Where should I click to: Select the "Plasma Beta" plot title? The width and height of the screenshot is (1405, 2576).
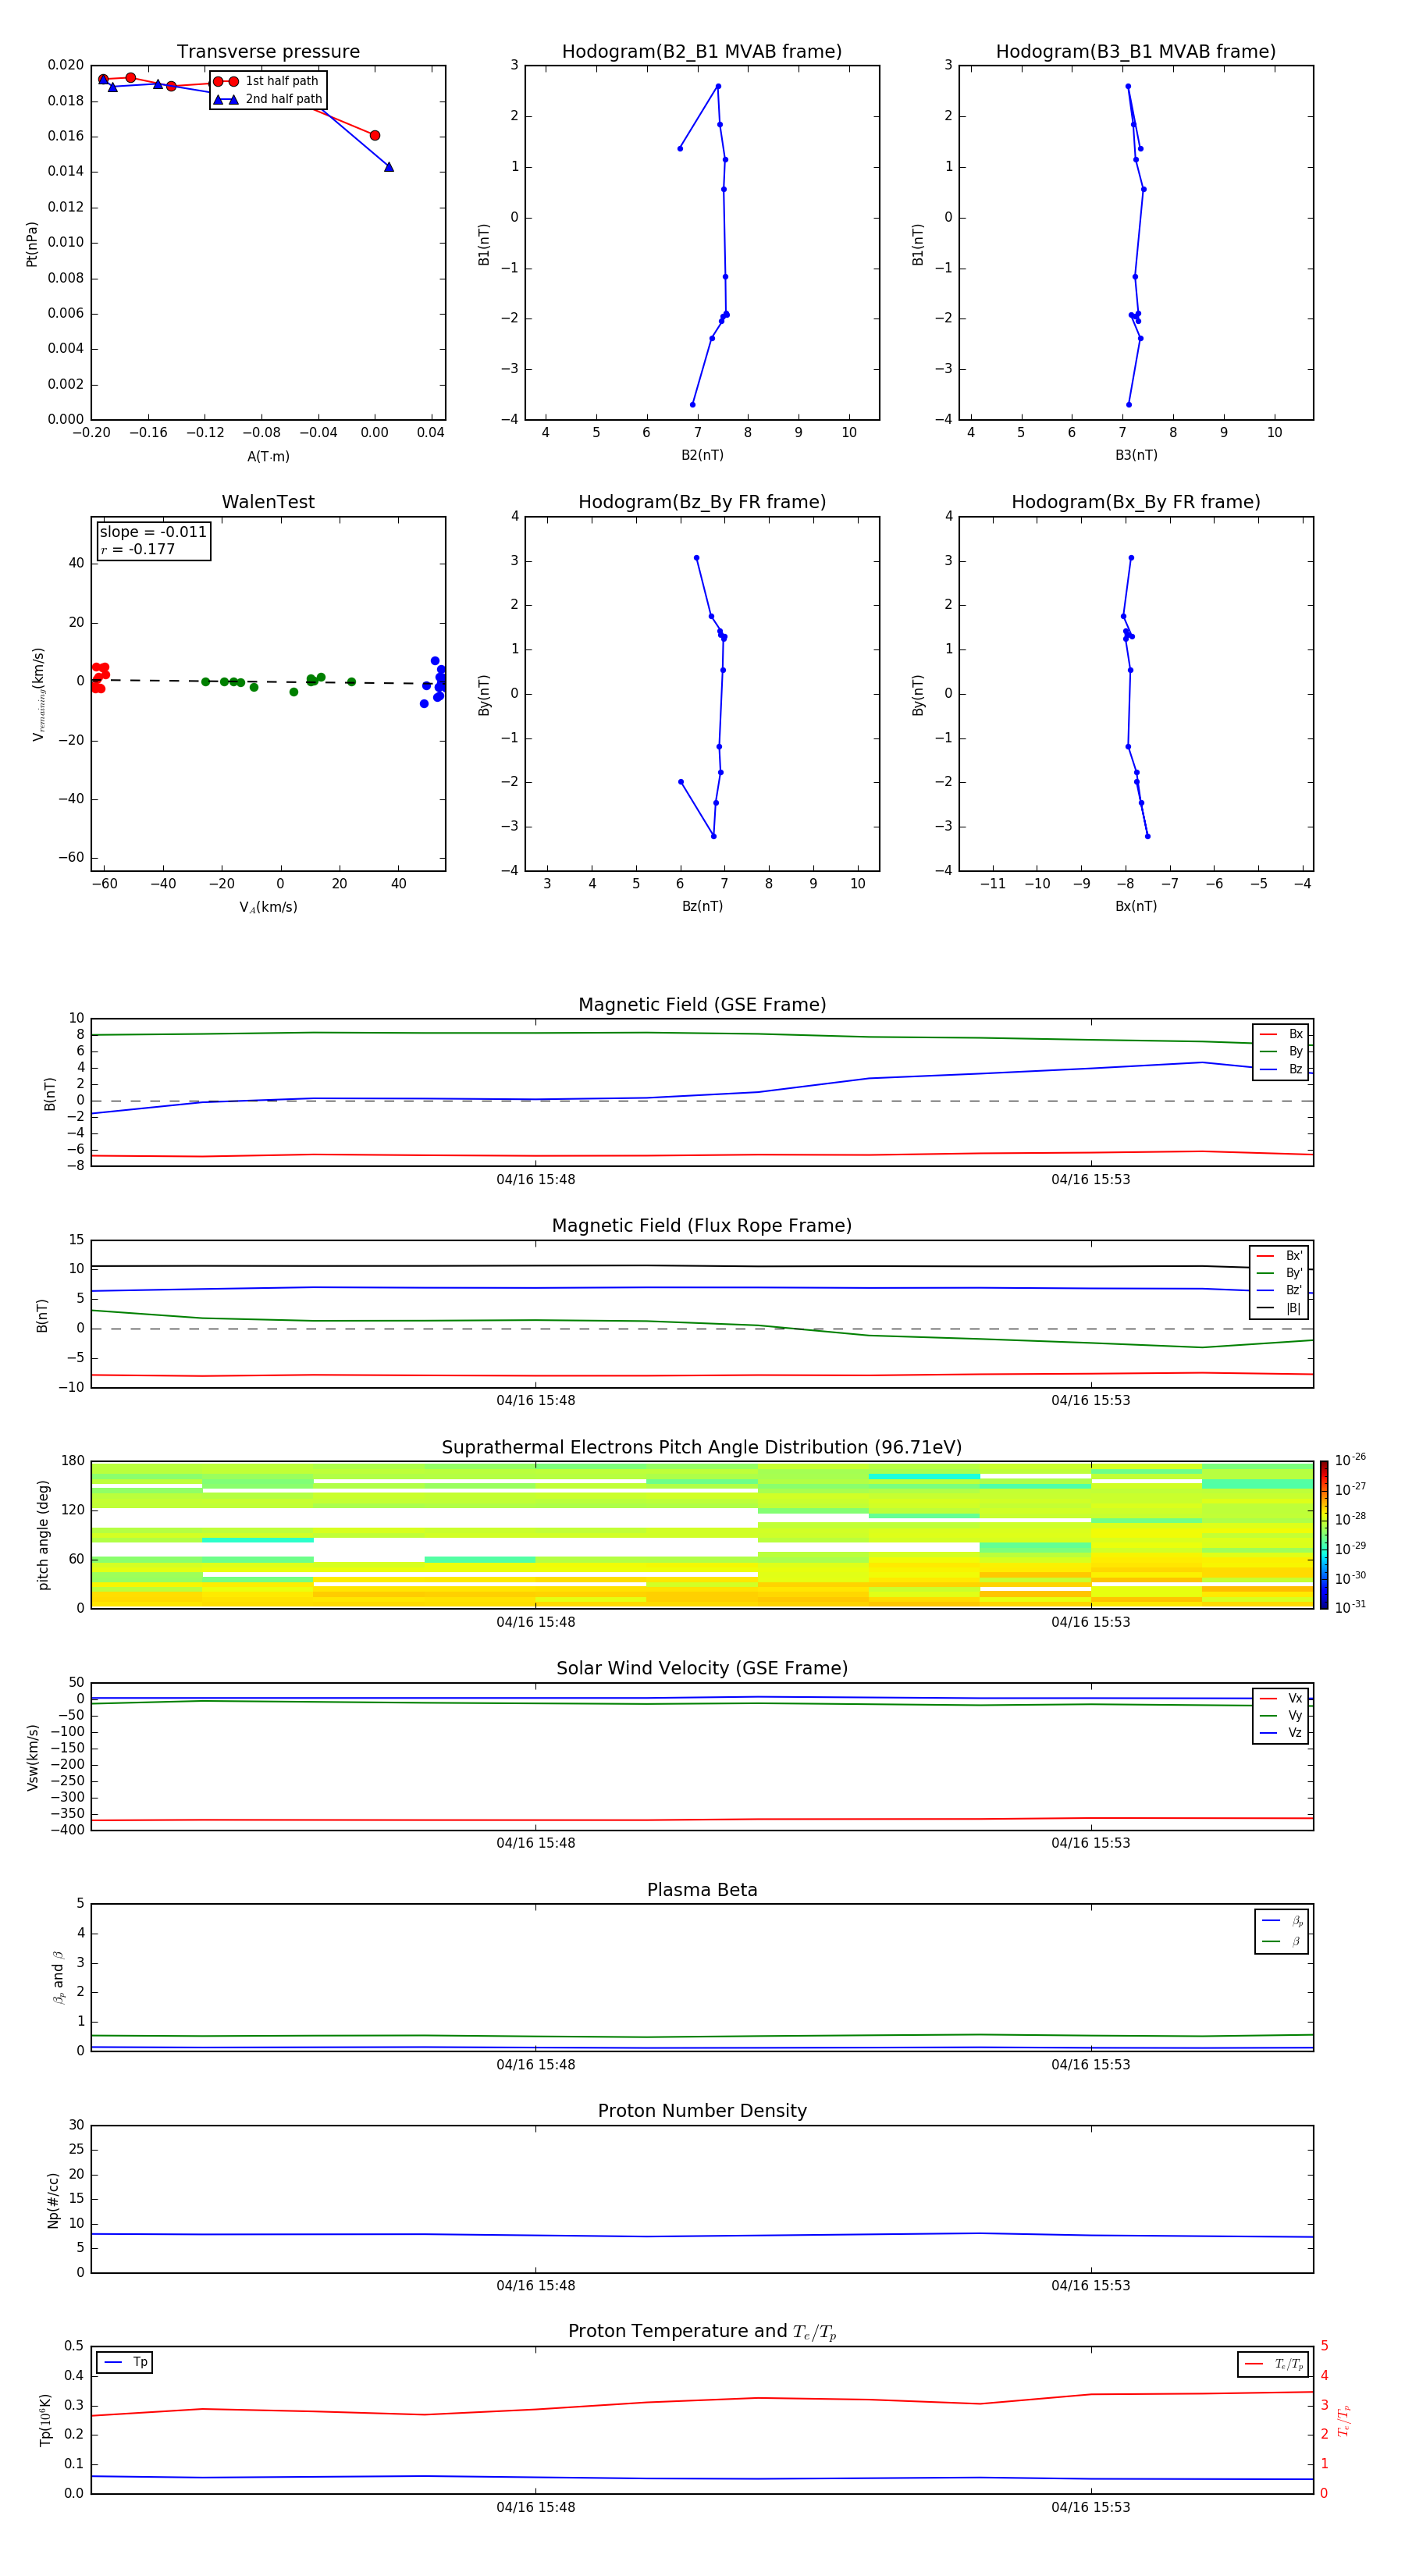click(x=702, y=1890)
